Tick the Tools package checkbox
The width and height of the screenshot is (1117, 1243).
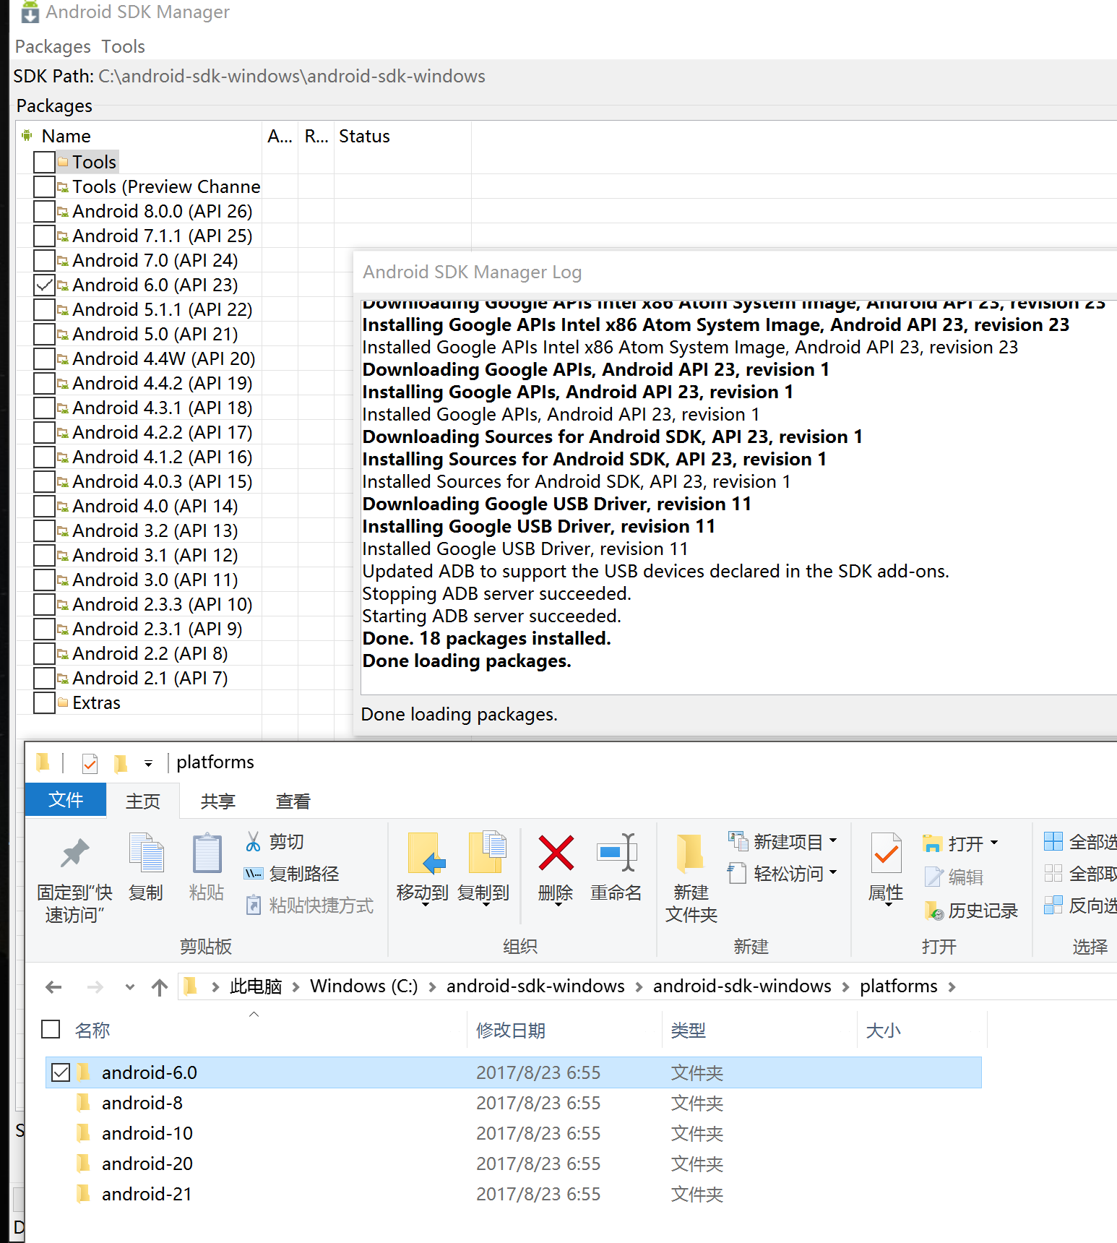pyautogui.click(x=44, y=162)
